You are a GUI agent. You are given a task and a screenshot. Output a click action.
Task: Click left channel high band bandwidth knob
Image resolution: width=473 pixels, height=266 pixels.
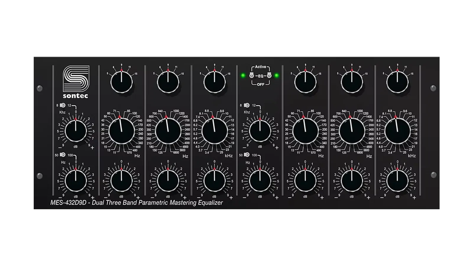(x=215, y=82)
